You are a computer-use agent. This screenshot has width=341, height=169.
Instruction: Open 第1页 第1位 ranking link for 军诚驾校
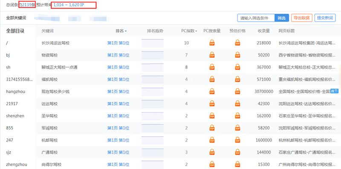[118, 128]
